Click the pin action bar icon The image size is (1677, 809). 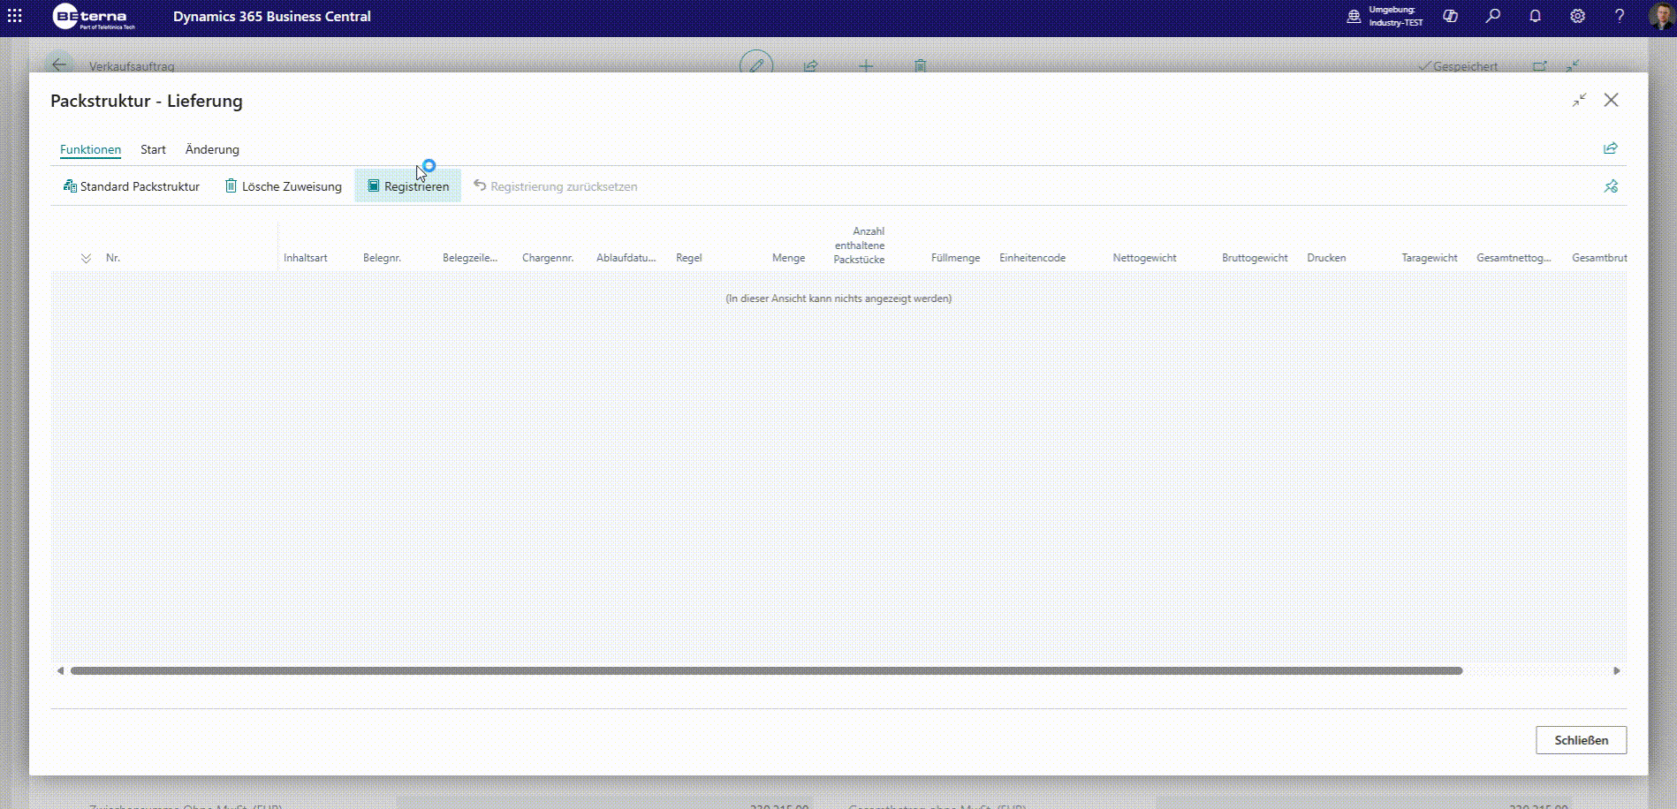(x=1611, y=186)
